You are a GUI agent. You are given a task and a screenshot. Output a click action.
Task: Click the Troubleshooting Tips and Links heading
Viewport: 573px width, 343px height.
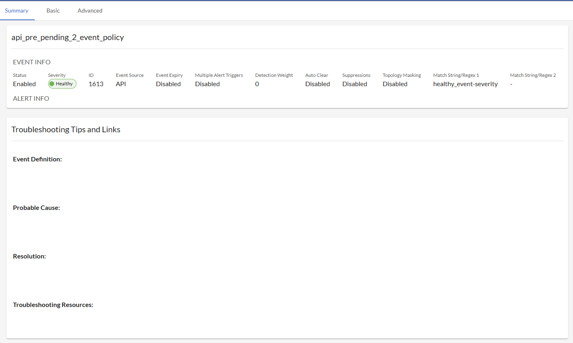pos(66,129)
